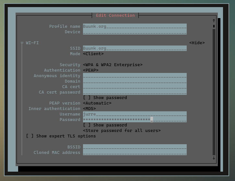Open the PEAP version Automatic dropdown
235x181 pixels.
coord(97,103)
